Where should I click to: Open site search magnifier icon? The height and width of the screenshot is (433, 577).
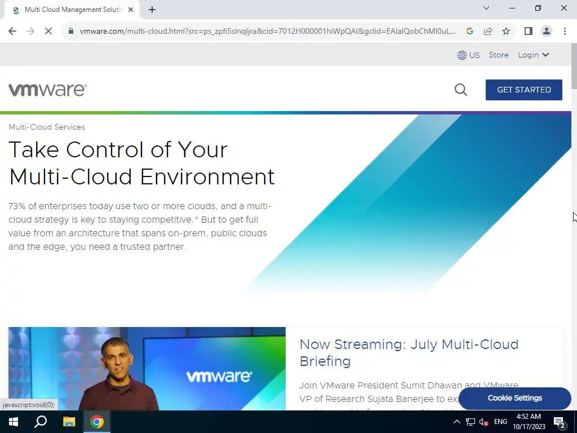tap(461, 90)
